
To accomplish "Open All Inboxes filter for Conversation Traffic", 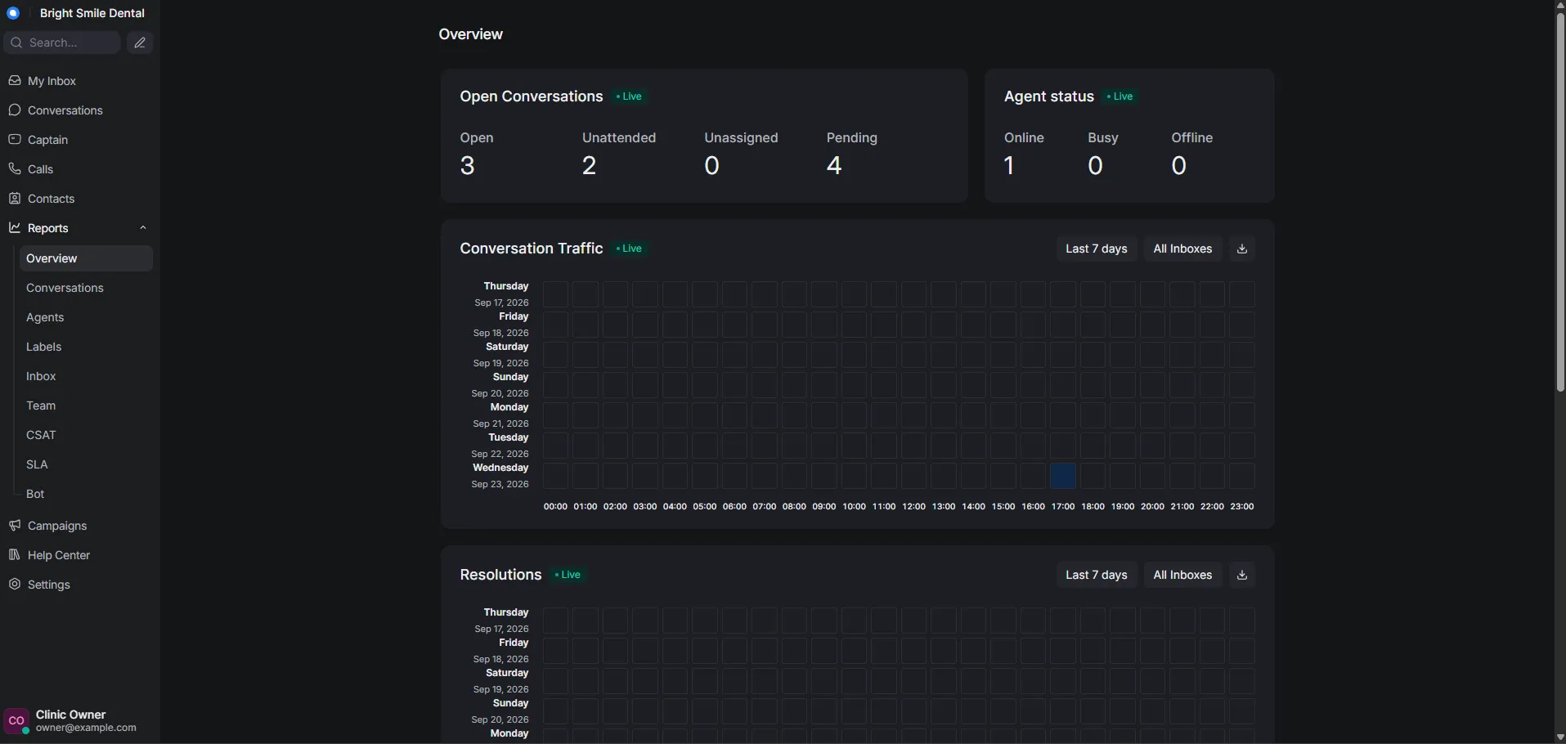I will 1182,249.
